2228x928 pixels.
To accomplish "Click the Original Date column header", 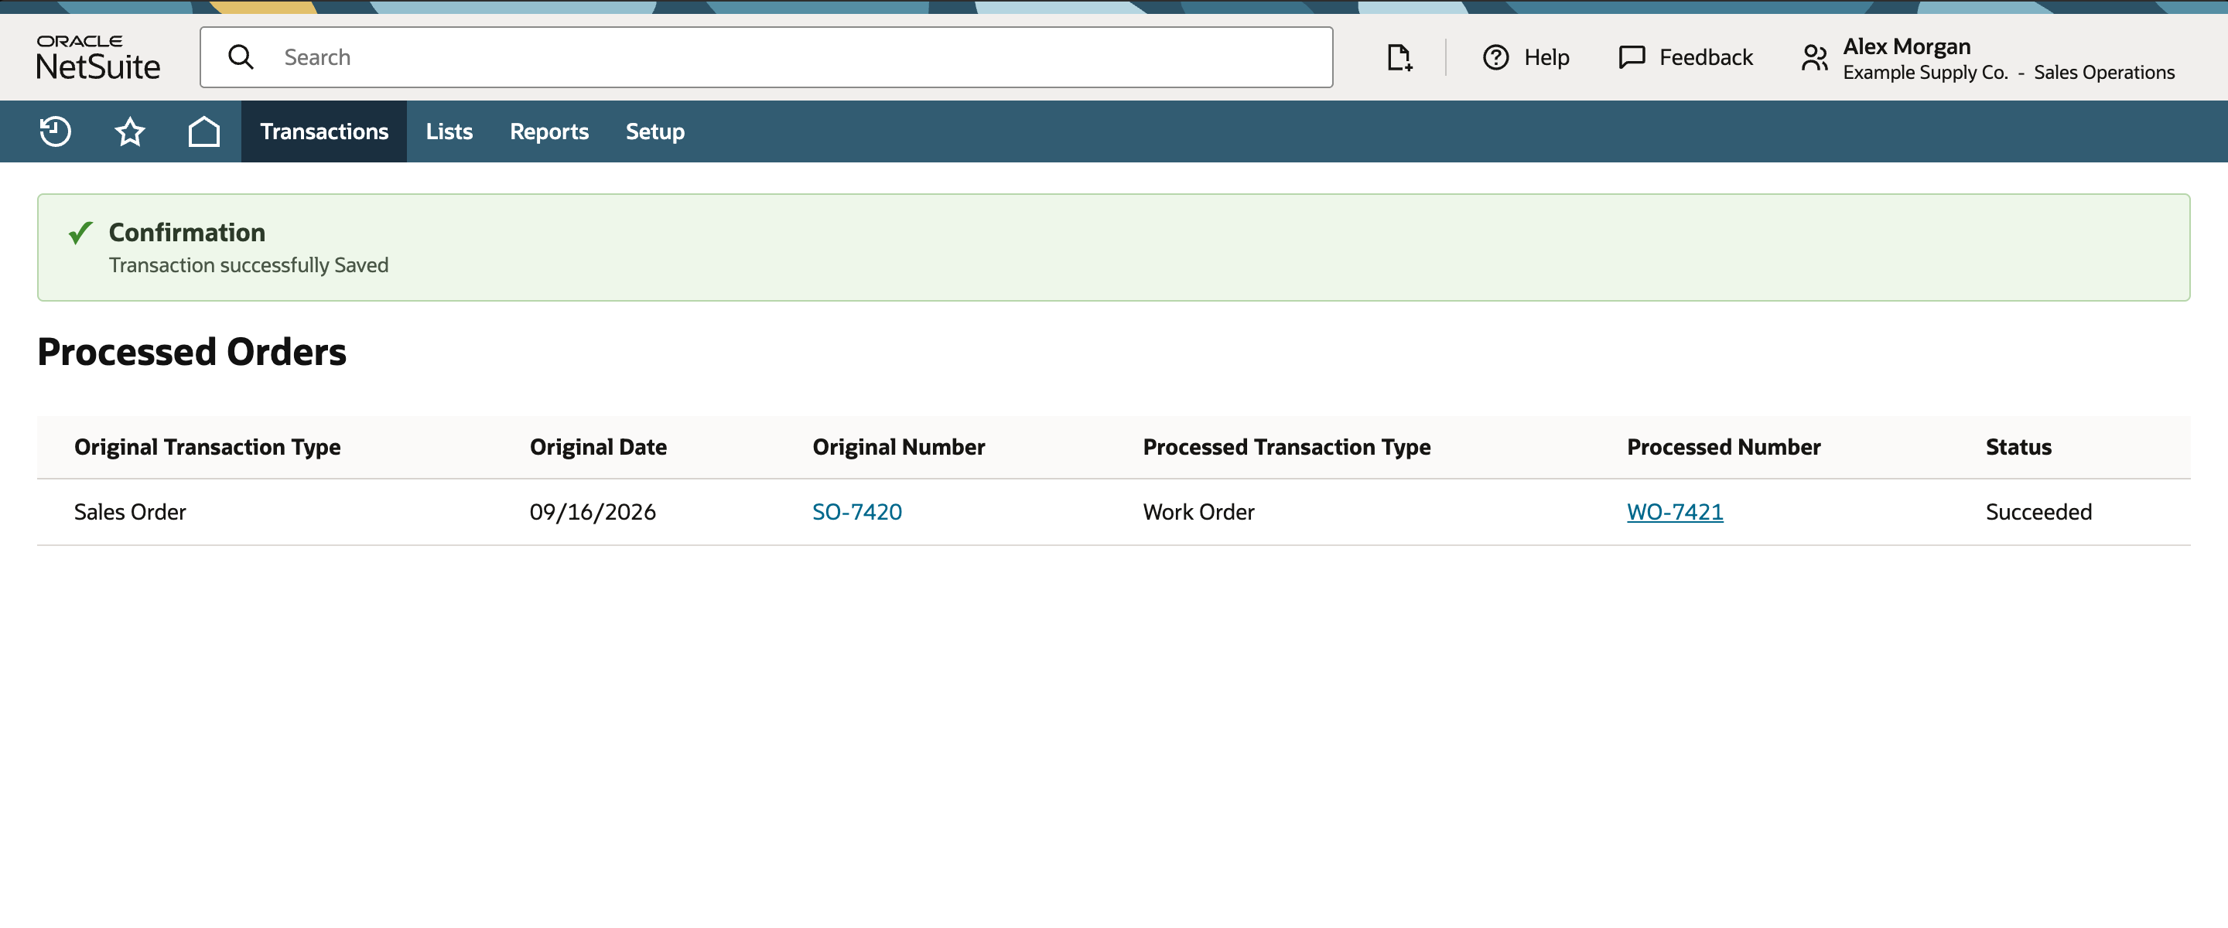I will tap(598, 447).
